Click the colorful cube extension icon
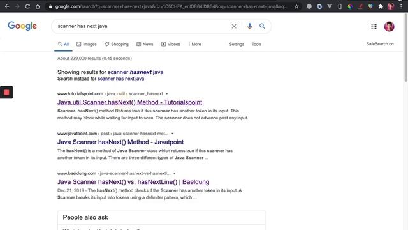This screenshot has height=230, width=408. coord(350,6)
